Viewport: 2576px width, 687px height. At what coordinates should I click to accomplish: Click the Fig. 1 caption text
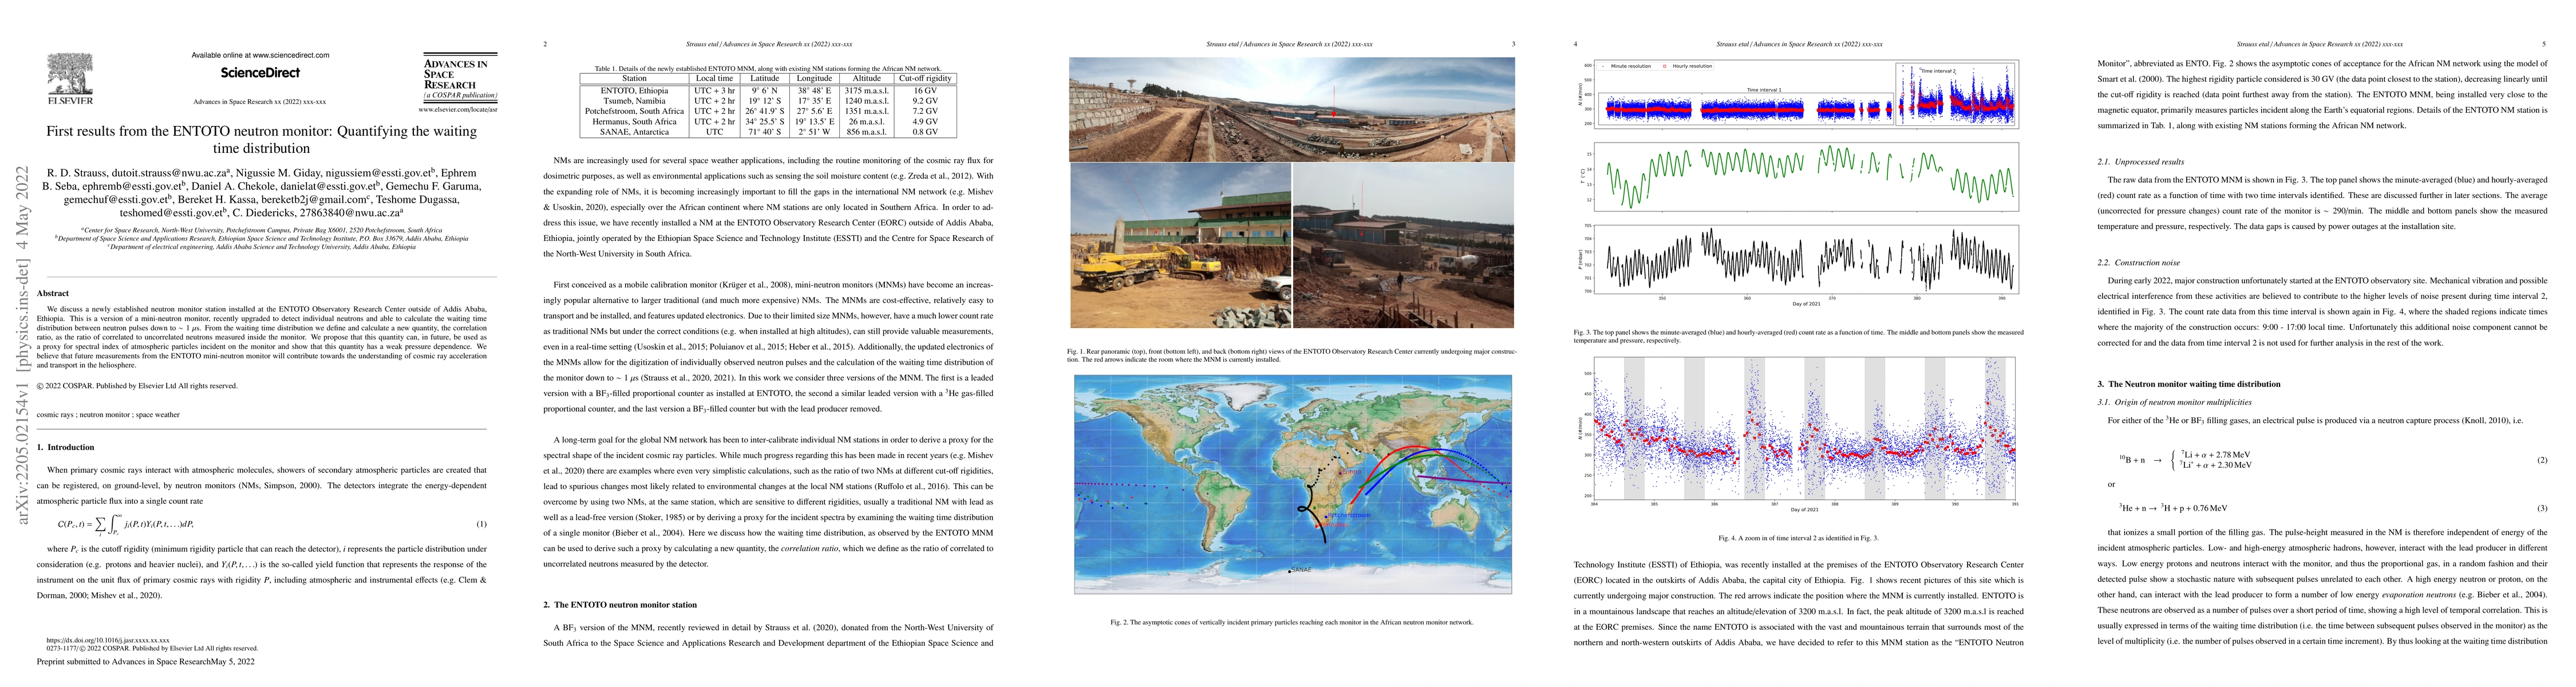click(1291, 356)
